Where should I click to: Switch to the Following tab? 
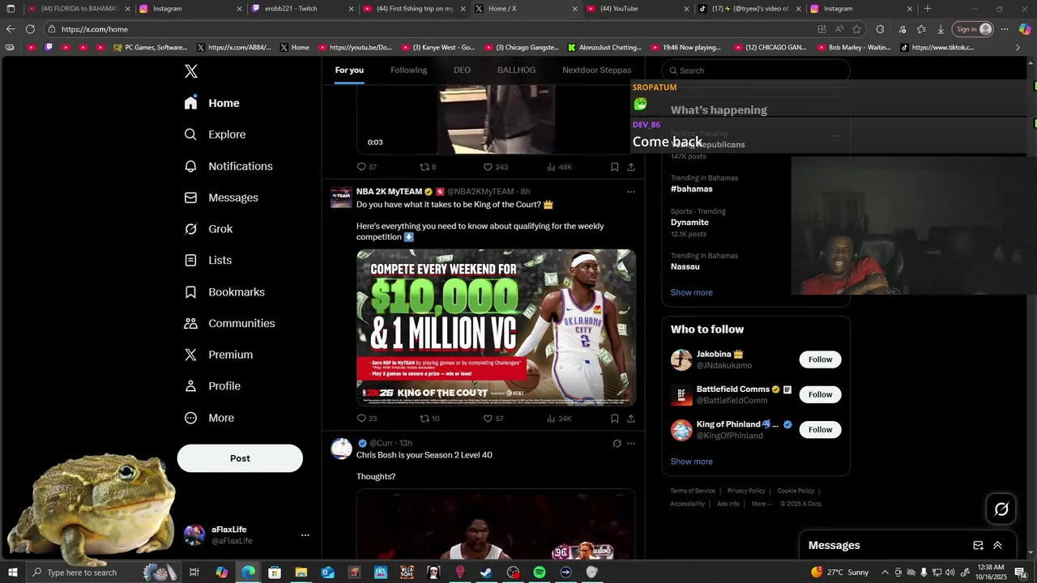coord(408,70)
